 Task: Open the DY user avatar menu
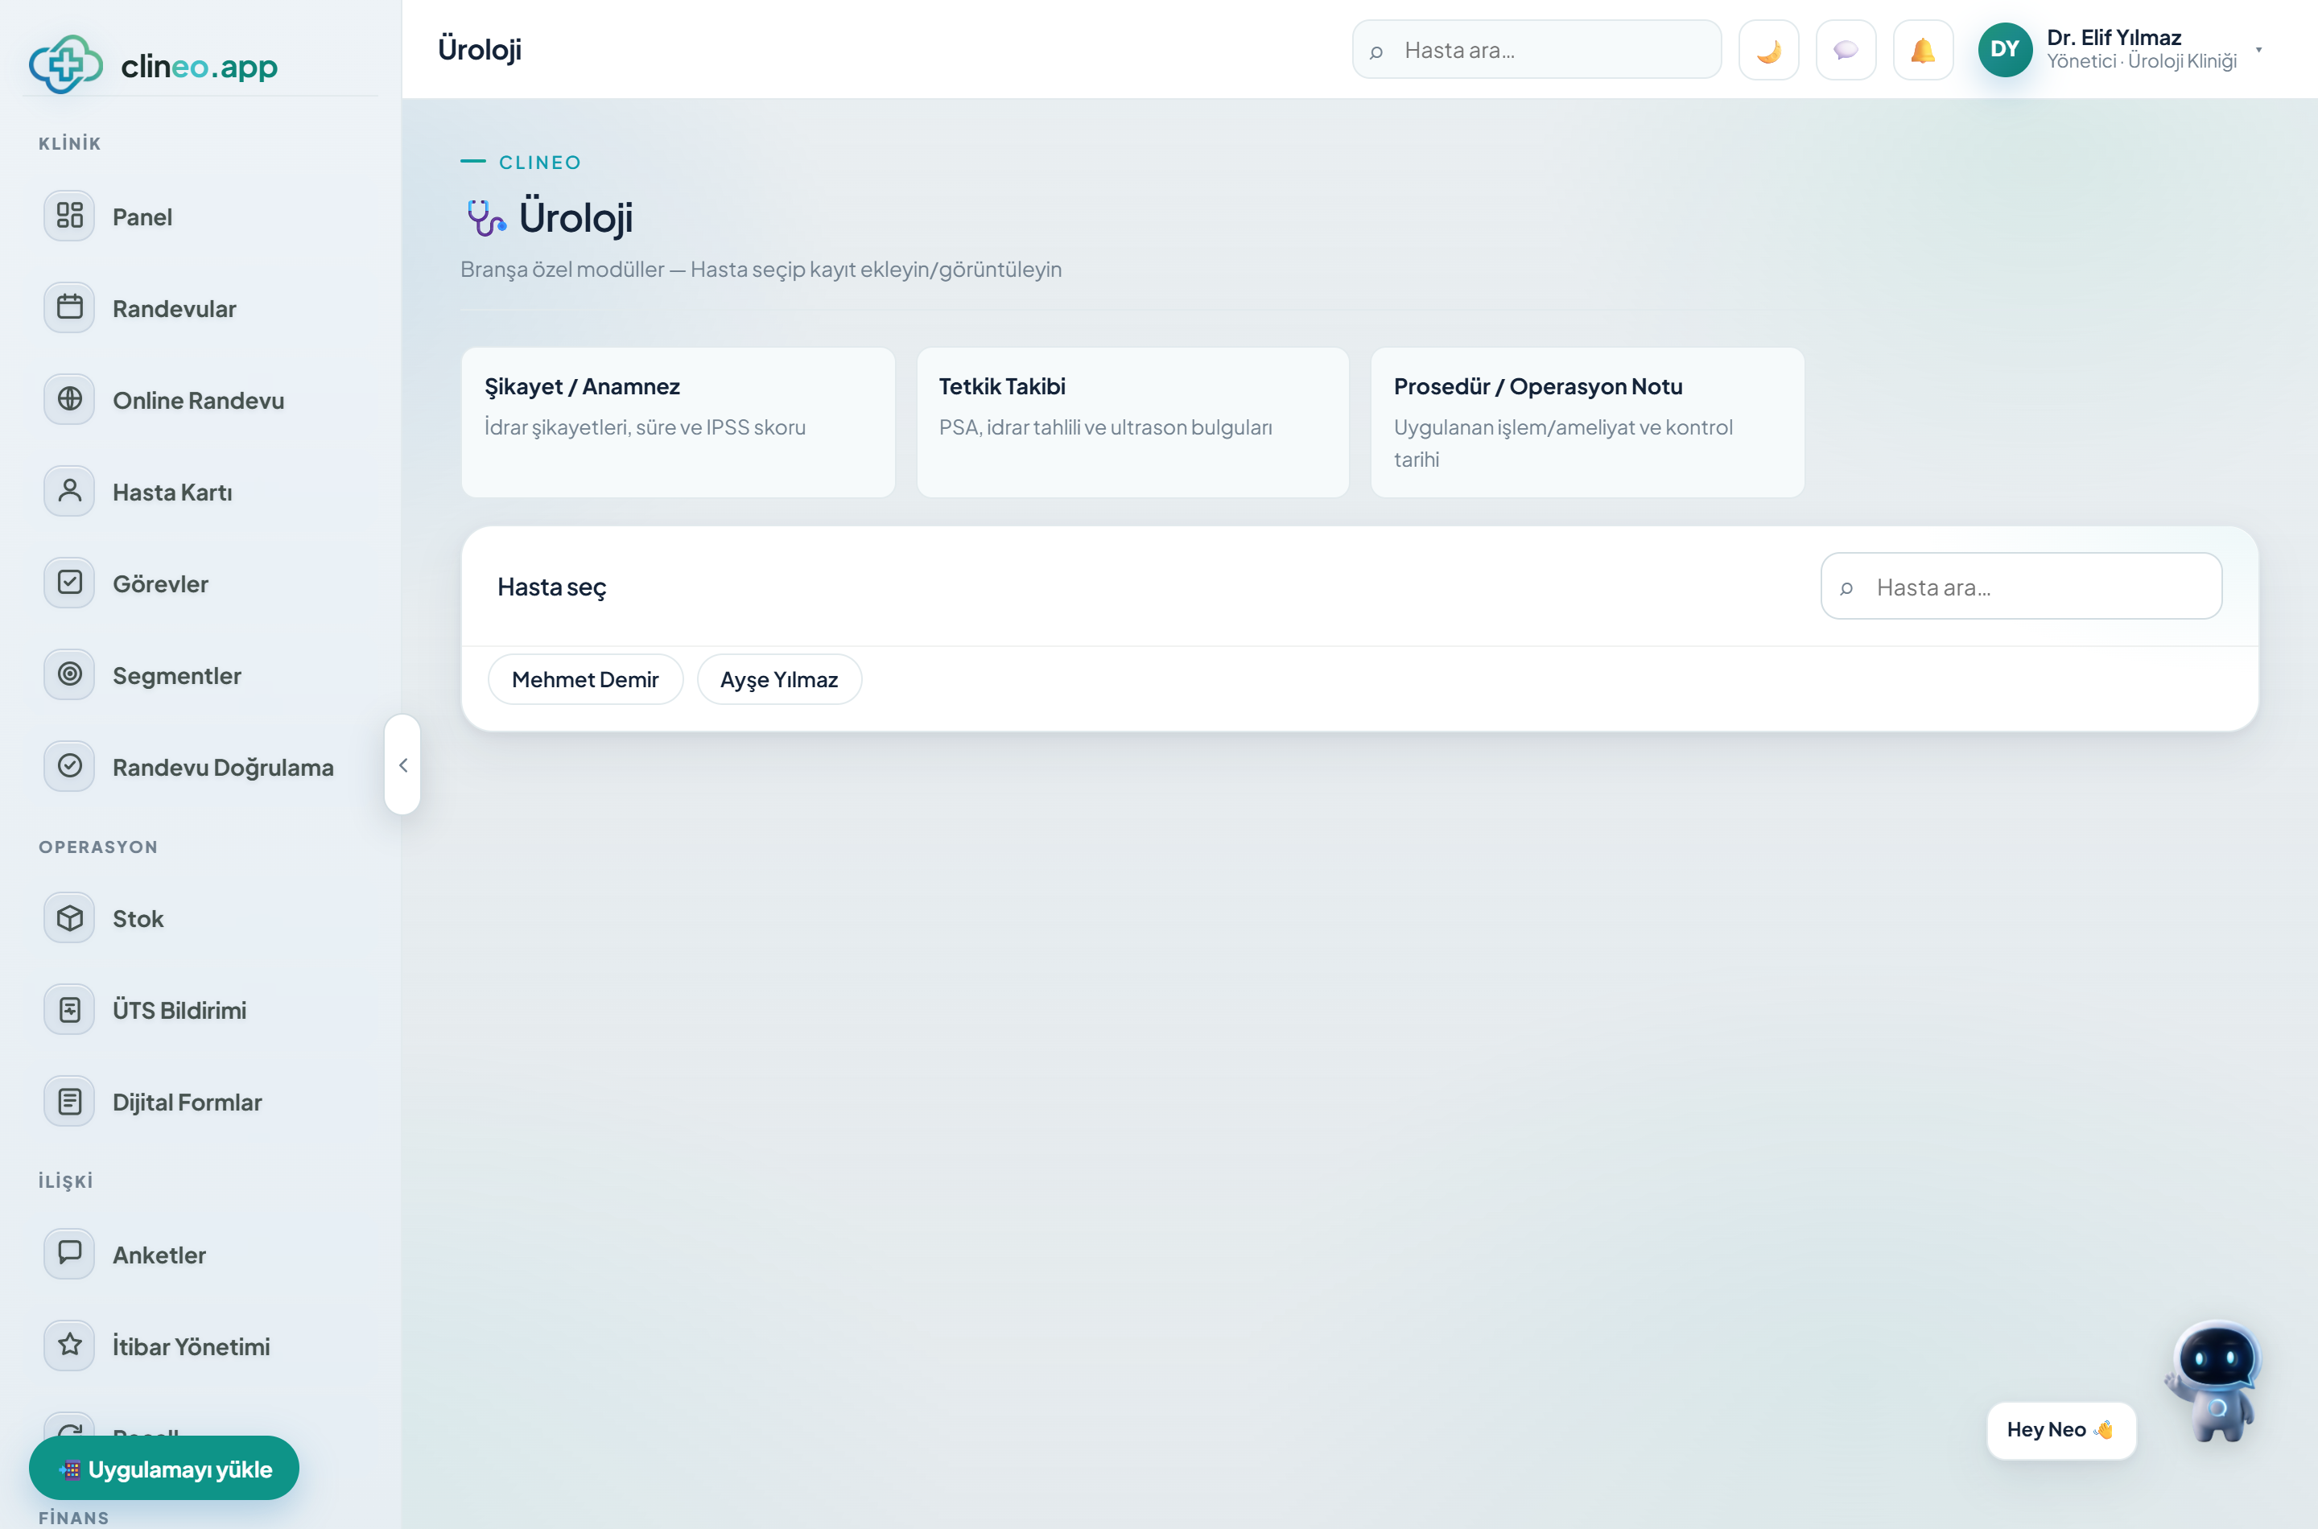2004,50
